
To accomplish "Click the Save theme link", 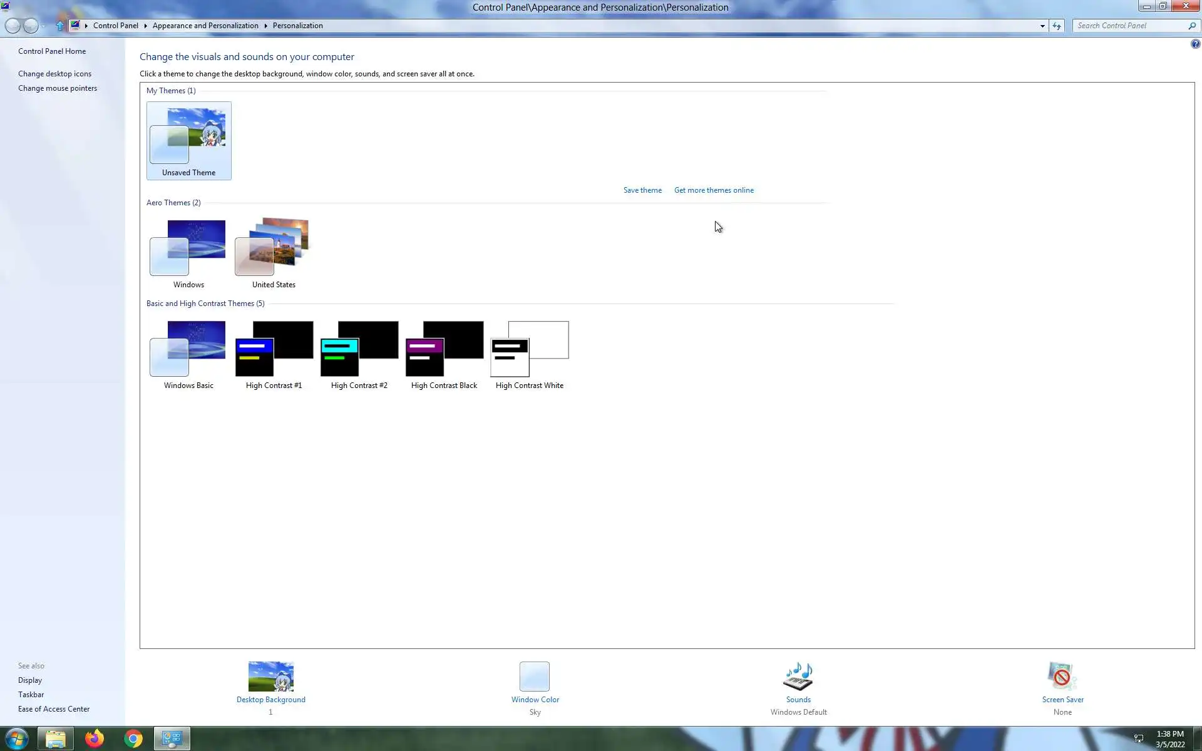I will [642, 190].
